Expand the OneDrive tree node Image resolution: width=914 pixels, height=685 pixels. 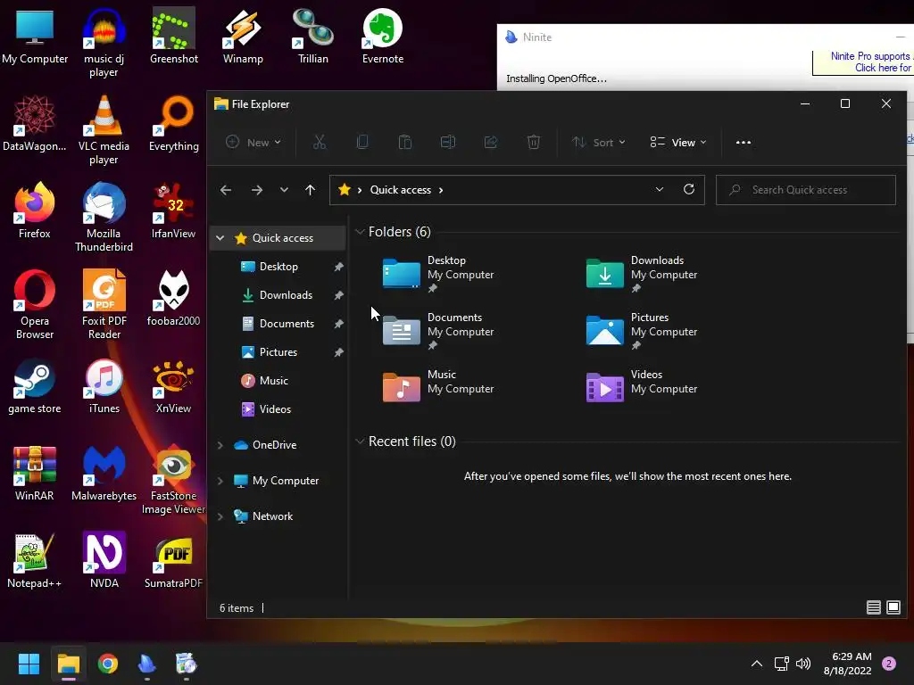[x=220, y=445]
